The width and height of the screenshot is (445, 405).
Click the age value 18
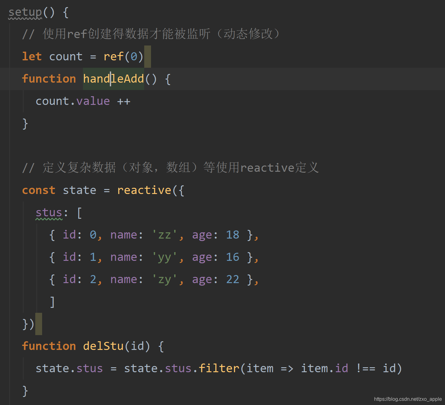pos(233,235)
